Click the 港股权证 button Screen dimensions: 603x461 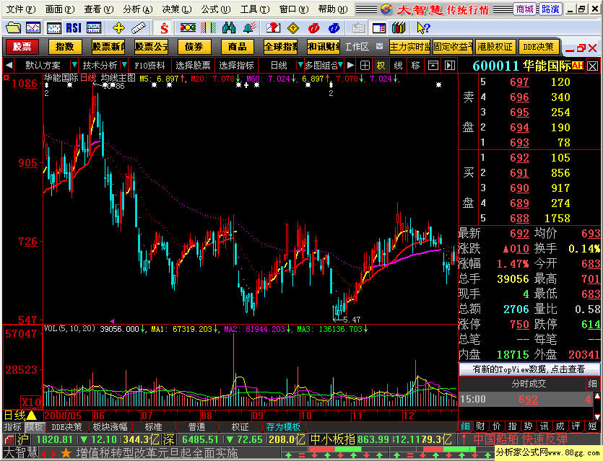pyautogui.click(x=495, y=47)
